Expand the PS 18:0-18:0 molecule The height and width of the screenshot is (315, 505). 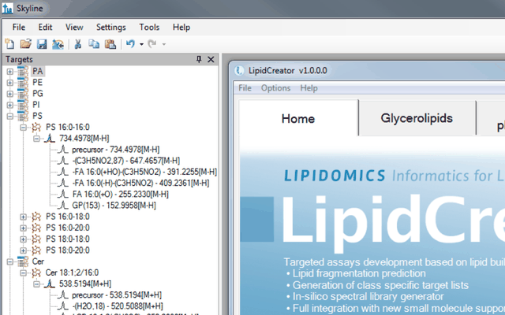(x=23, y=239)
